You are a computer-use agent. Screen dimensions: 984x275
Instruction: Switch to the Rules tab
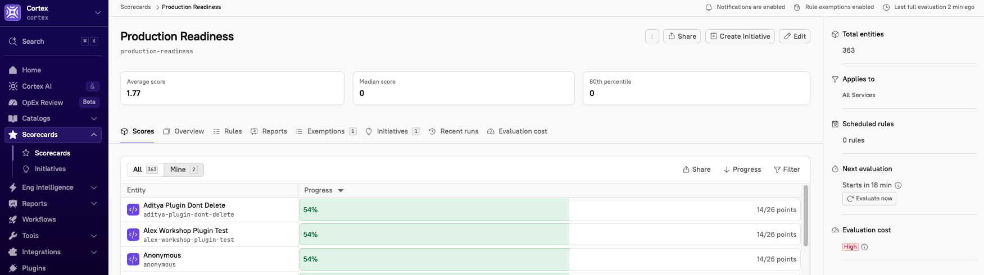click(x=227, y=131)
